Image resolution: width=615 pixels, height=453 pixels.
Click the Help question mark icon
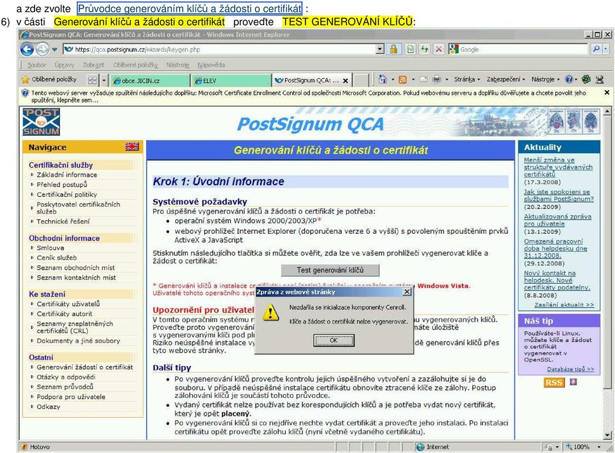(x=569, y=79)
